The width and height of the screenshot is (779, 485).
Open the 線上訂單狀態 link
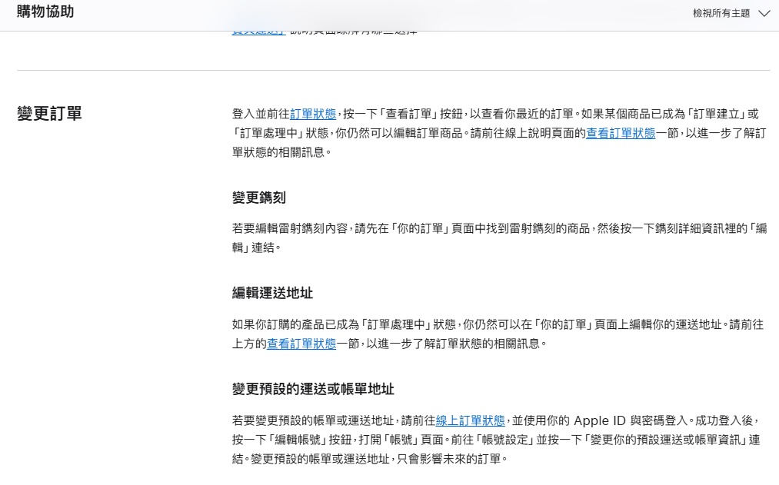coord(471,420)
